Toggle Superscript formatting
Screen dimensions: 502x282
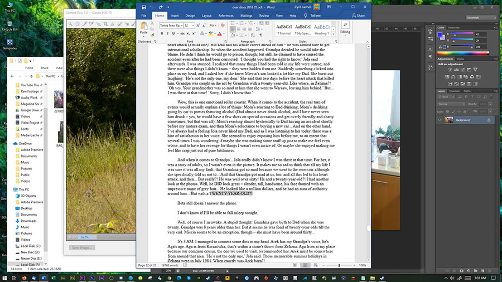[194, 33]
